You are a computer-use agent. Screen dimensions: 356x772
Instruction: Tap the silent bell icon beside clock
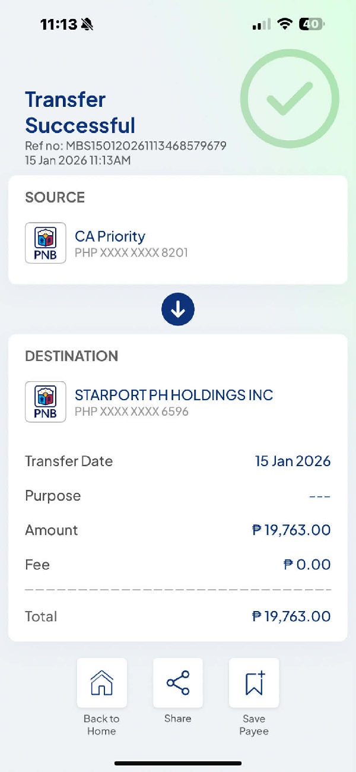click(87, 24)
